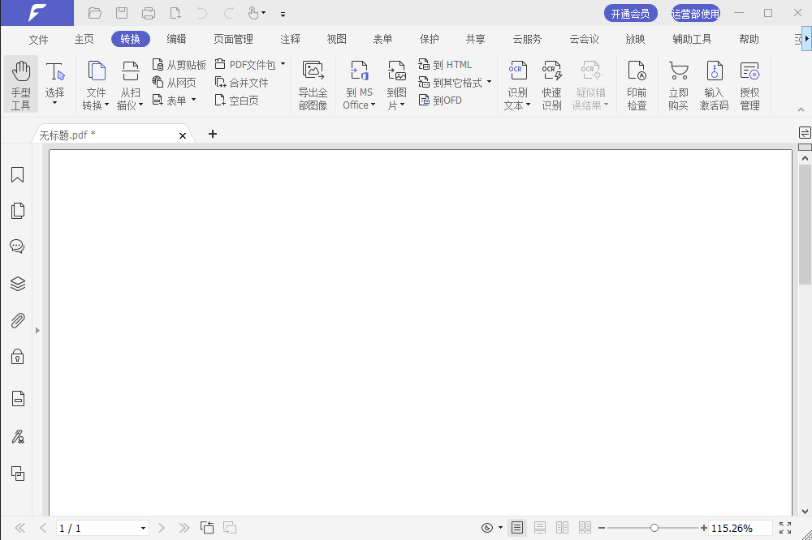Click To HTML (到 HTML) conversion
Viewport: 812px width, 540px height.
point(445,65)
